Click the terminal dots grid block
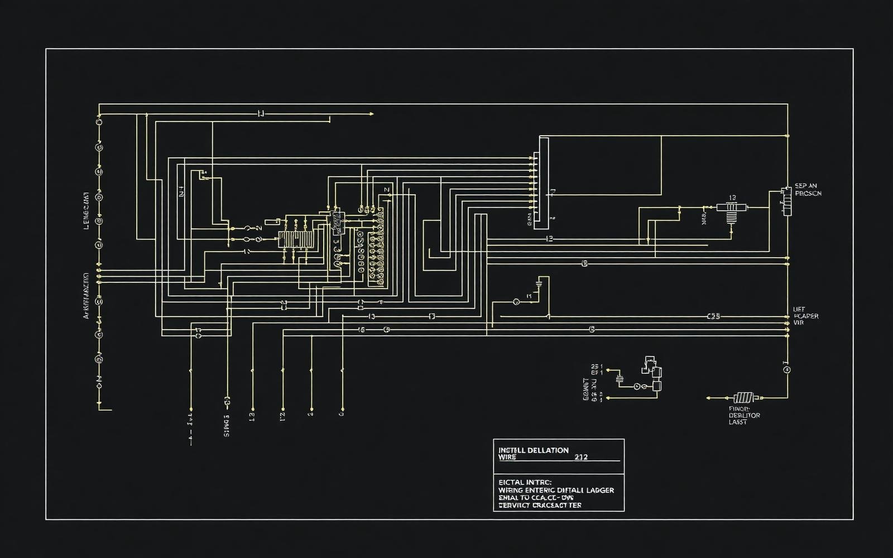This screenshot has height=558, width=893. coord(376,246)
